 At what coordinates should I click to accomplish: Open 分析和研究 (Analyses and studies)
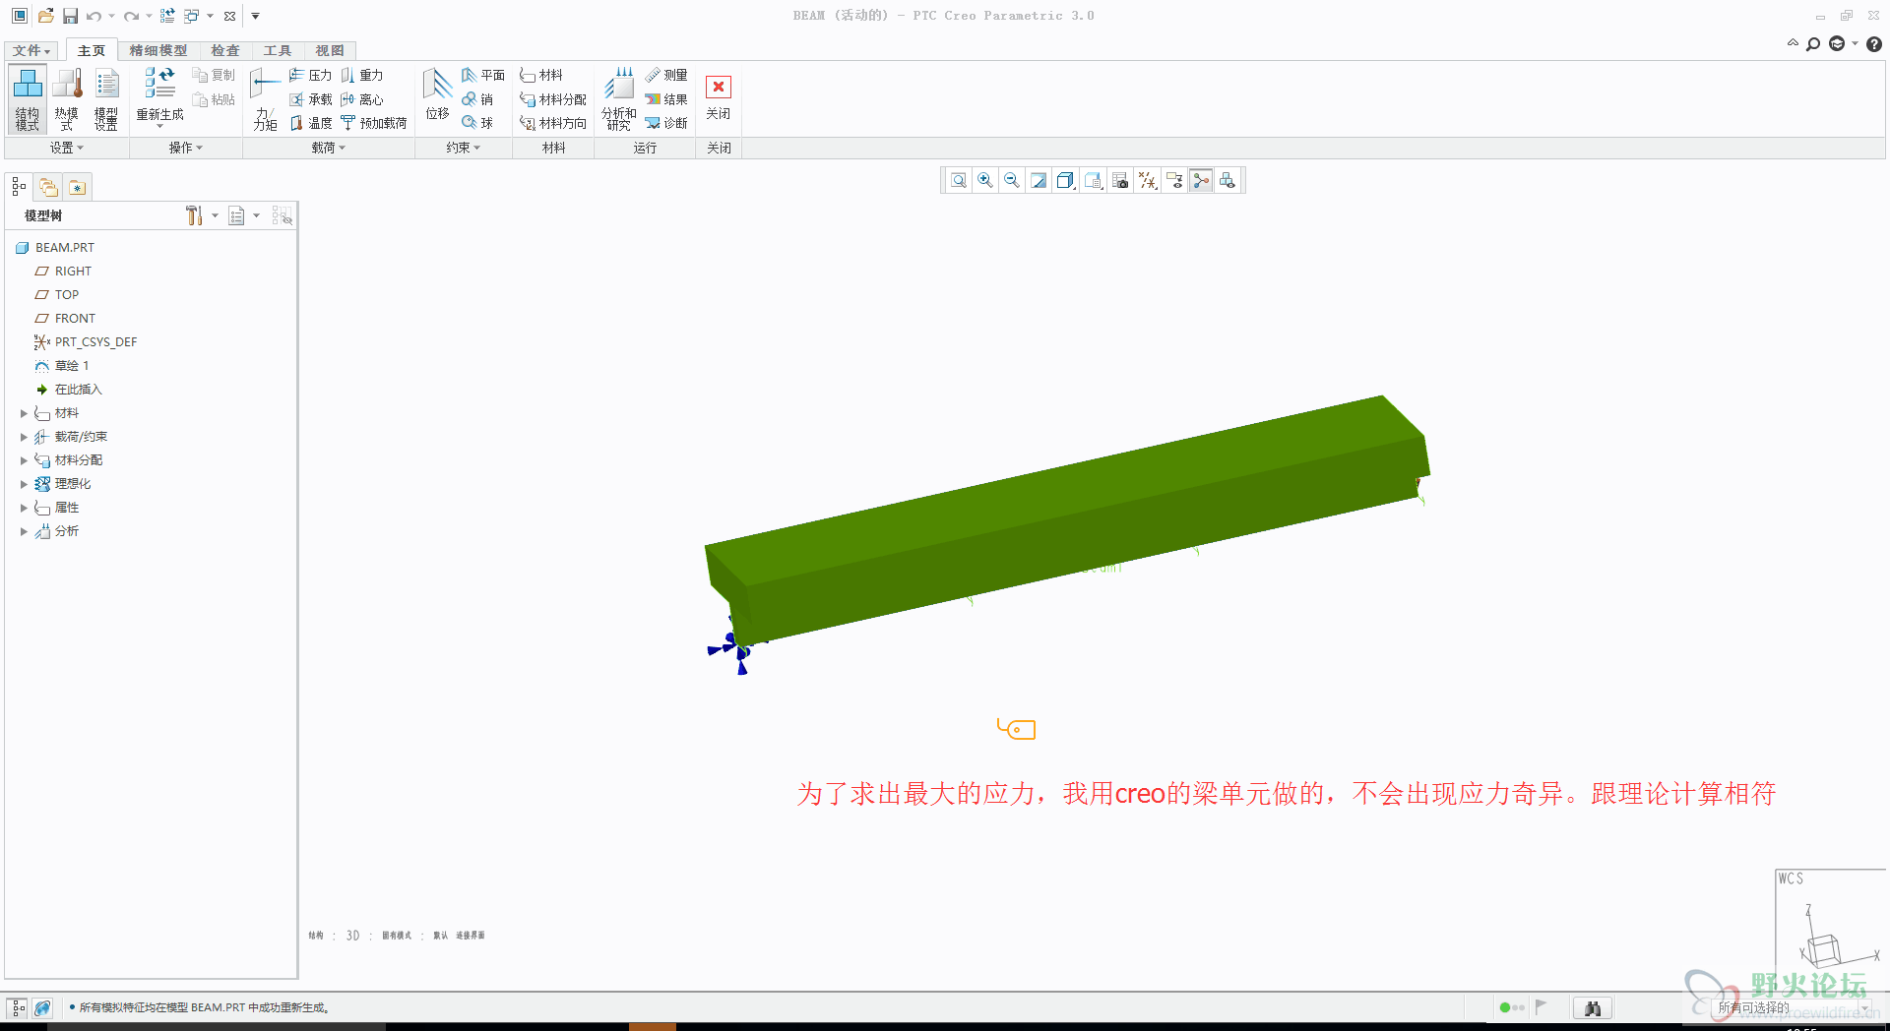coord(619,98)
